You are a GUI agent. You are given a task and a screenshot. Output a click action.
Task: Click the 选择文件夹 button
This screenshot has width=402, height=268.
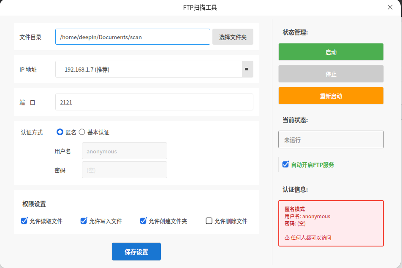(233, 37)
